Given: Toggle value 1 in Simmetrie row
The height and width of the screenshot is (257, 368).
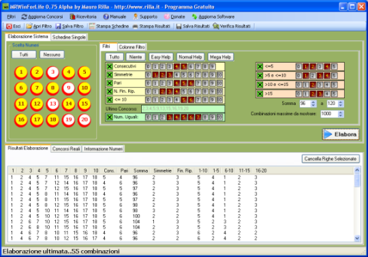Looking at the screenshot, I should pos(155,75).
